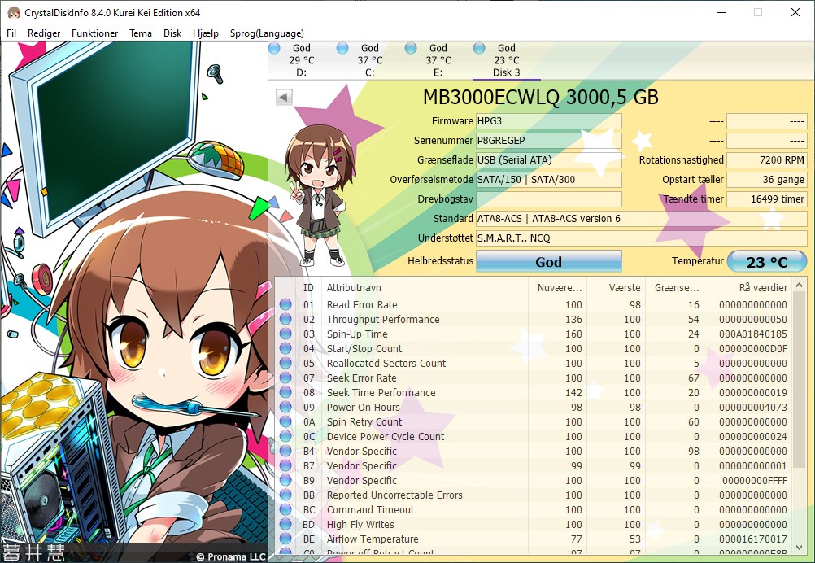Click the previous disk arrow button

(284, 97)
